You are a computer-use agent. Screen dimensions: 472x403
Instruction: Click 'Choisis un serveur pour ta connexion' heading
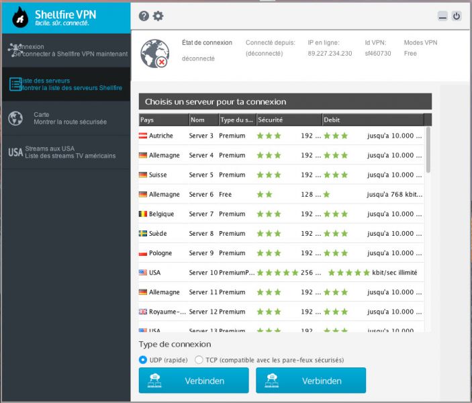pos(216,102)
